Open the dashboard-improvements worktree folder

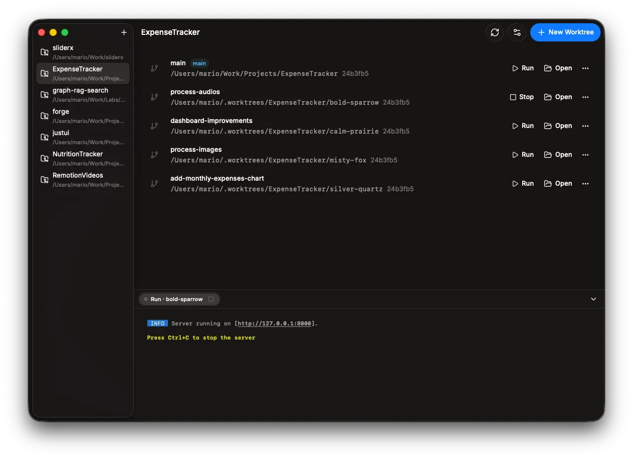pos(558,126)
